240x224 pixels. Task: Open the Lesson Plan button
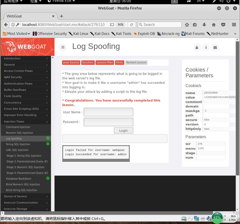tap(105, 62)
